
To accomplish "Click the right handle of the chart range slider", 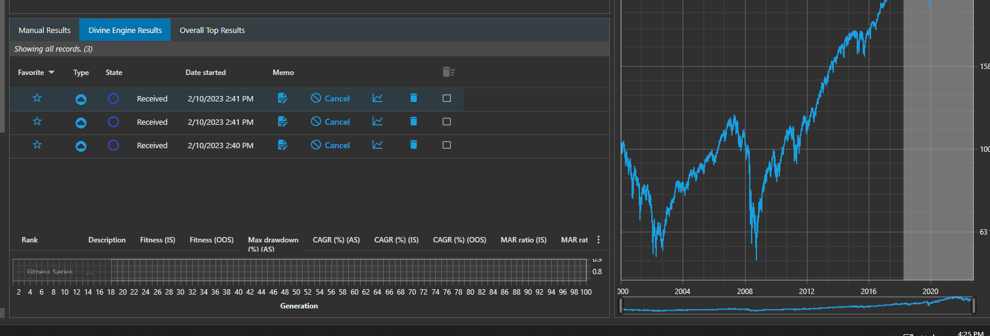I will 973,306.
